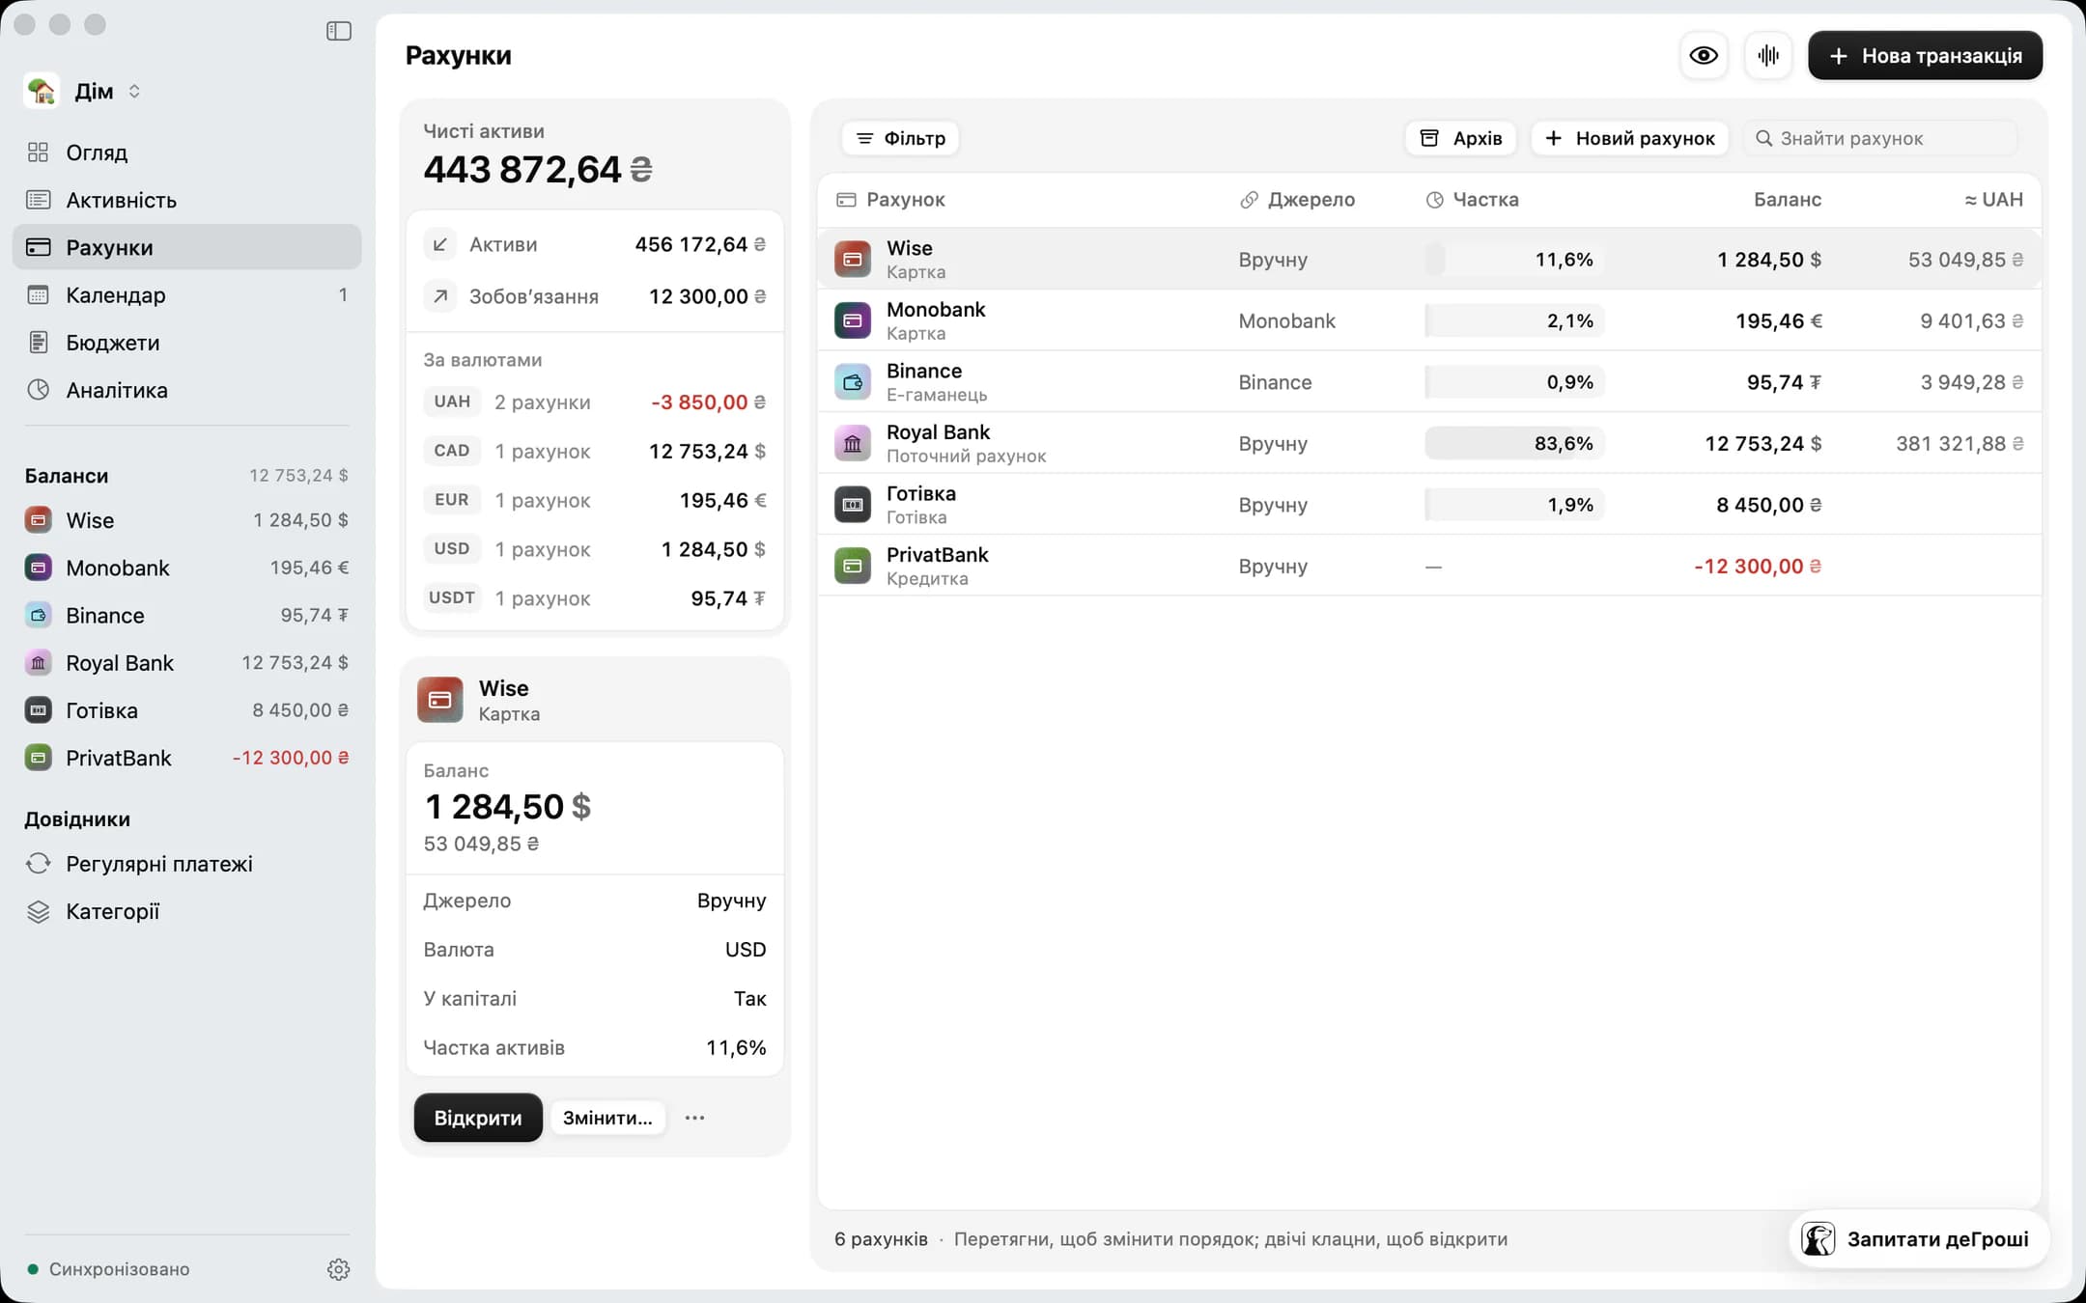
Task: Click the Активи arrow icon
Action: click(x=440, y=244)
